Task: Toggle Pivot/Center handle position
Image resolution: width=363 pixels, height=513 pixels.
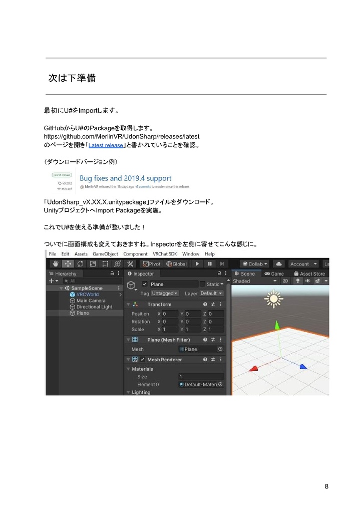Action: (152, 264)
